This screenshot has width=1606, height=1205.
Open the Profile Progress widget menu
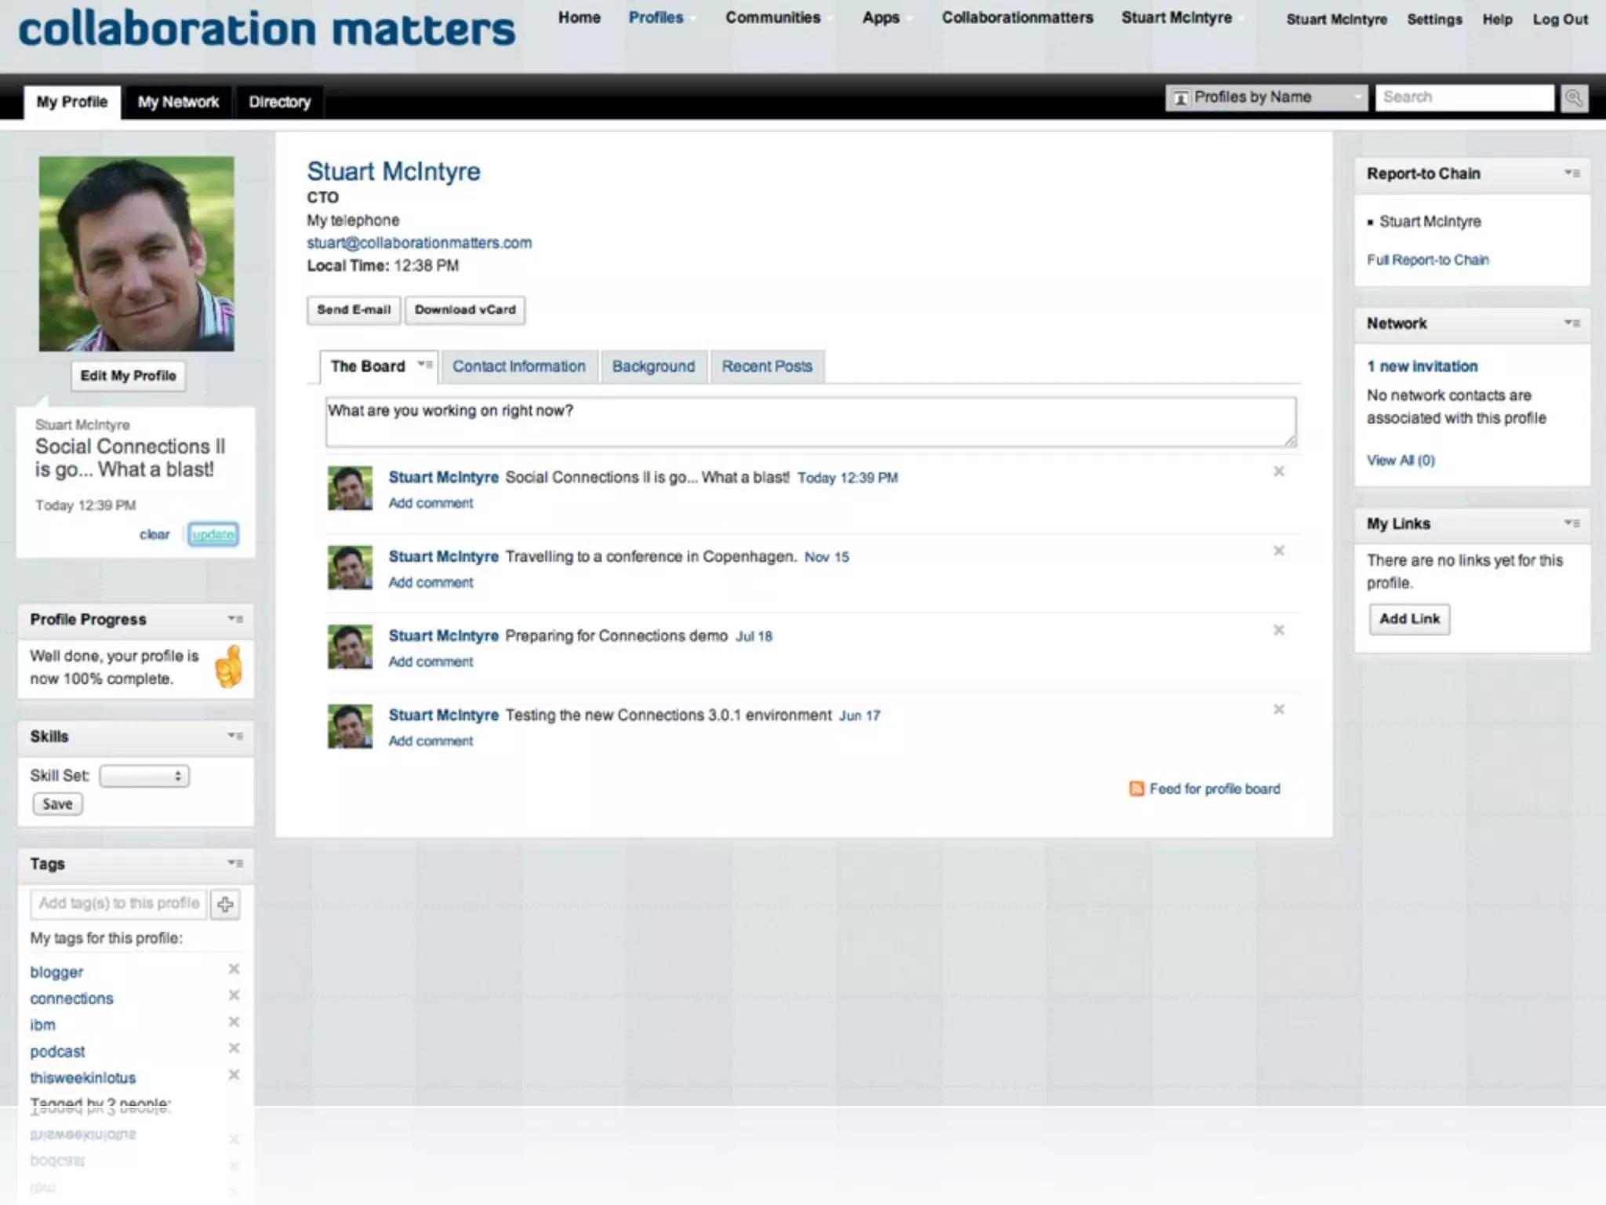tap(234, 619)
